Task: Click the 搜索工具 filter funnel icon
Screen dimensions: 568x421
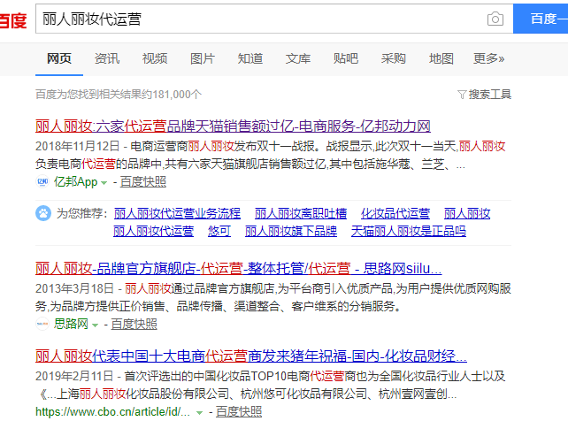Action: click(462, 95)
